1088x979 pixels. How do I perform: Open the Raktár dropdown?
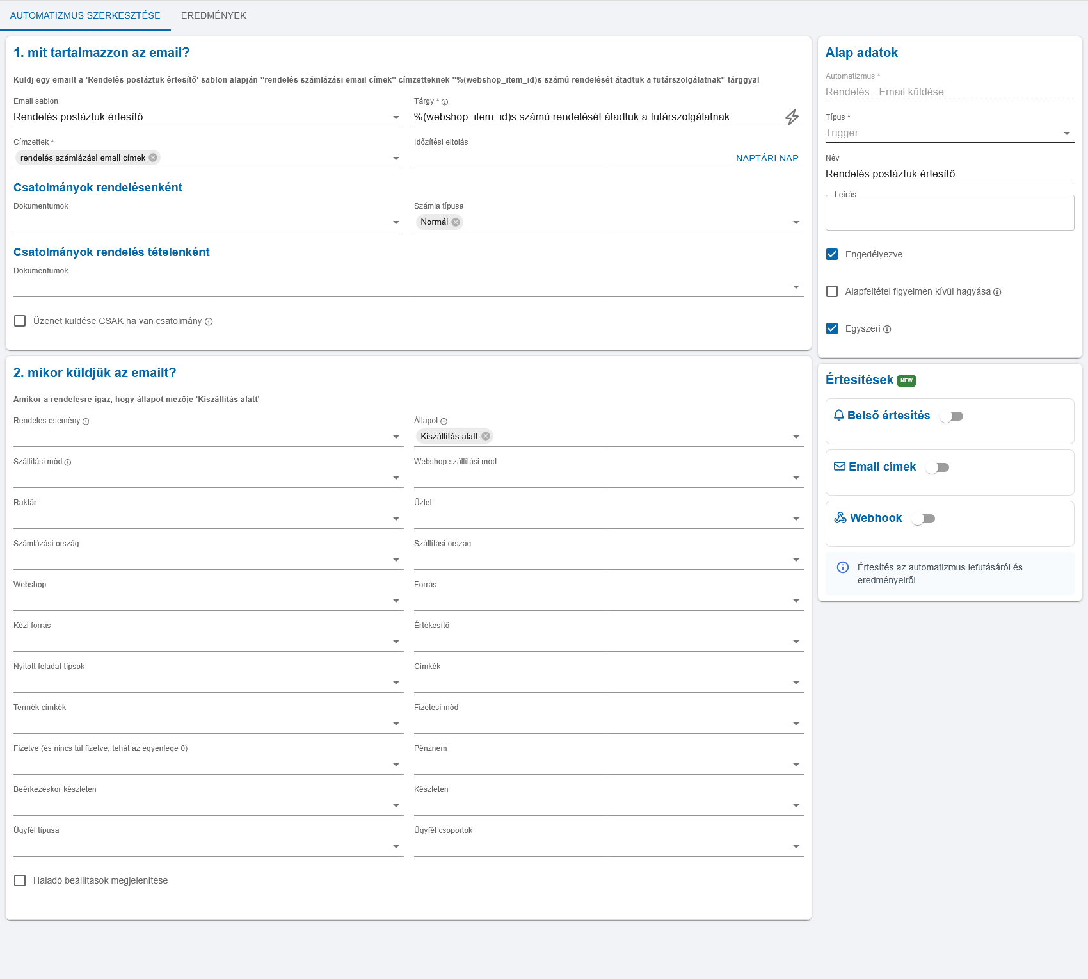pos(208,519)
